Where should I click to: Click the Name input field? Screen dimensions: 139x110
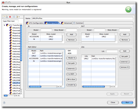point(82,18)
